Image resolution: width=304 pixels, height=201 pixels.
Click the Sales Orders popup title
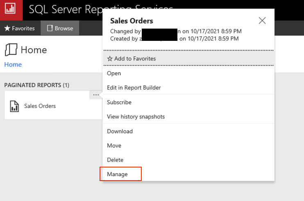pyautogui.click(x=132, y=21)
